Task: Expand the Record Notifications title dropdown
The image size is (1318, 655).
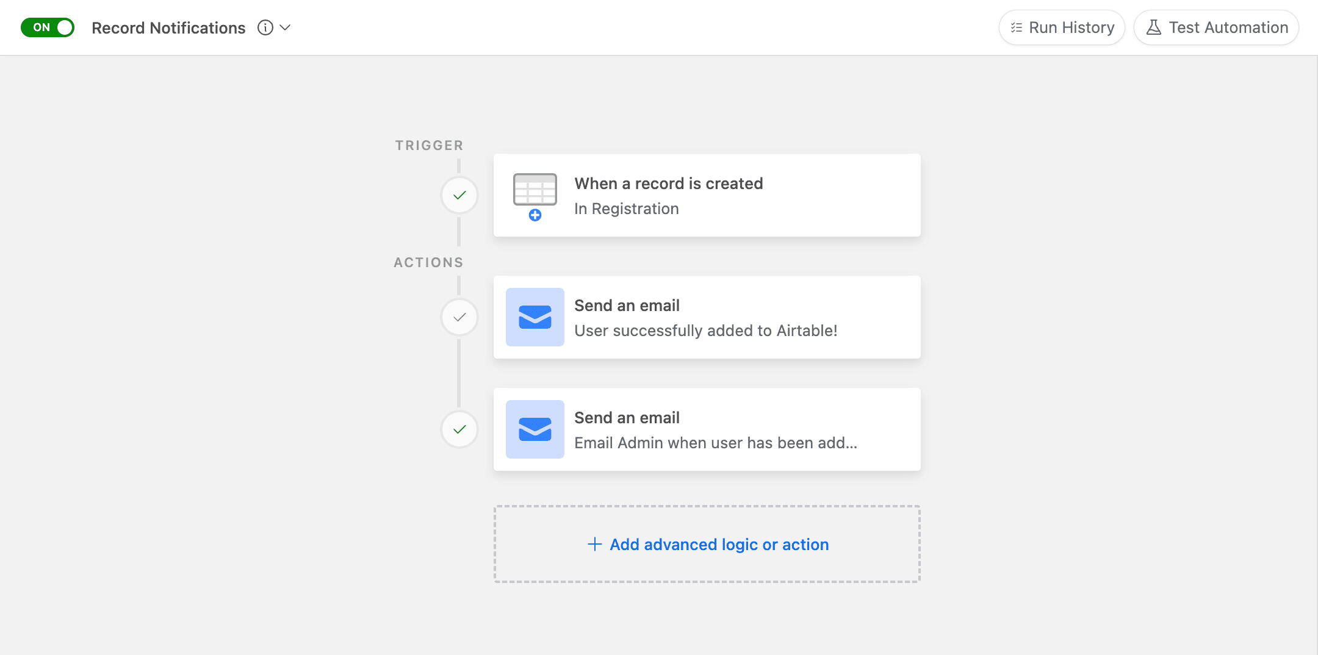Action: coord(285,27)
